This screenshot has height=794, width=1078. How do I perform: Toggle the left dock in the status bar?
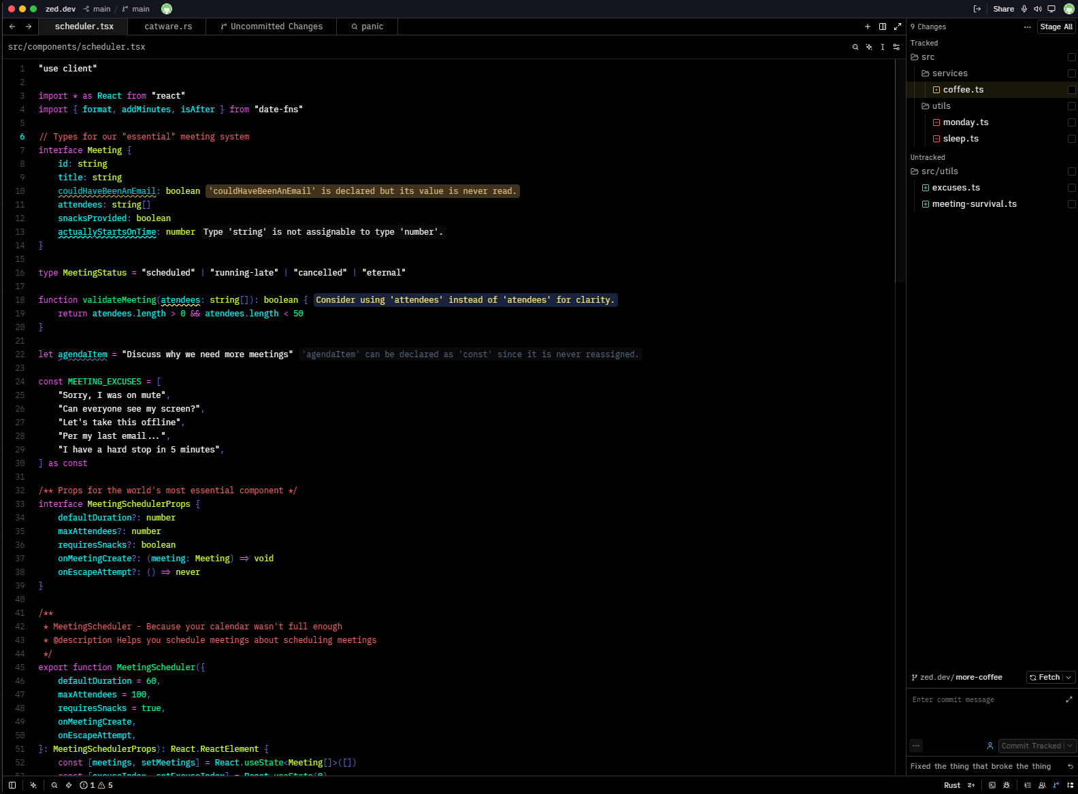click(12, 785)
